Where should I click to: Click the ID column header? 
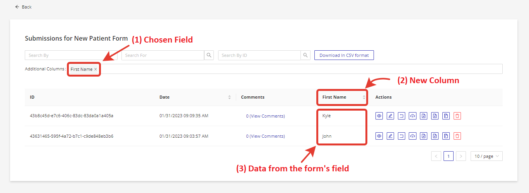(x=32, y=97)
